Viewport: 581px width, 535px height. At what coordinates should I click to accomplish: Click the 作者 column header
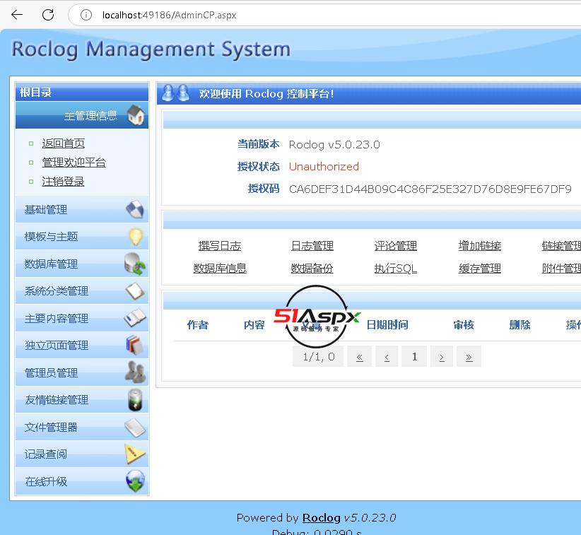click(x=198, y=325)
